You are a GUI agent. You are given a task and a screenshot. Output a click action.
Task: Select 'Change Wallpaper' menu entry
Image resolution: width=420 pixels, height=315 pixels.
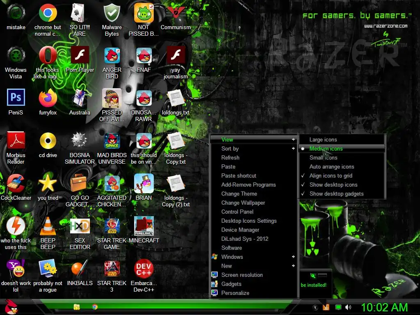pyautogui.click(x=253, y=203)
